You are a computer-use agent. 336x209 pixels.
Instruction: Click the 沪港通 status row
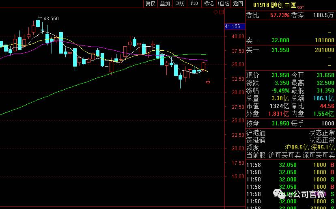tap(290, 133)
